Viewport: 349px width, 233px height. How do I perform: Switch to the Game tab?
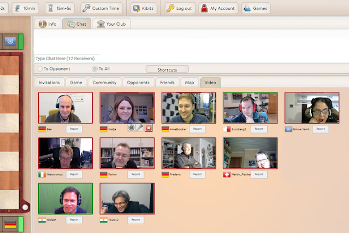76,83
